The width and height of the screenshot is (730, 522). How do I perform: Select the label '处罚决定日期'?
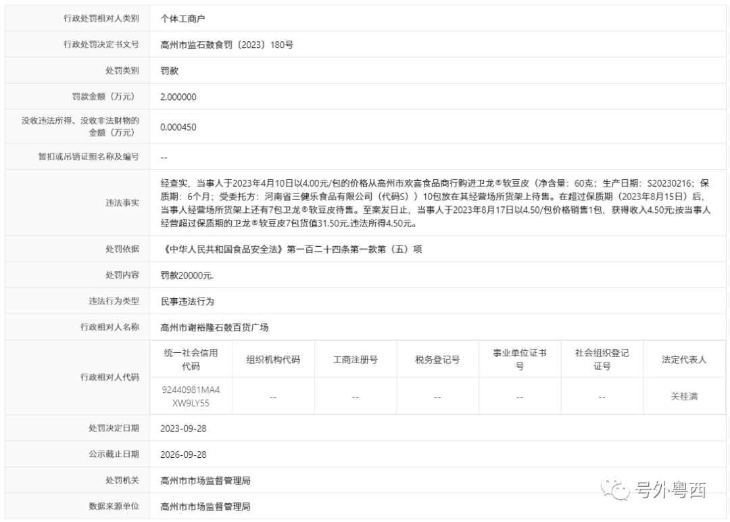[114, 429]
